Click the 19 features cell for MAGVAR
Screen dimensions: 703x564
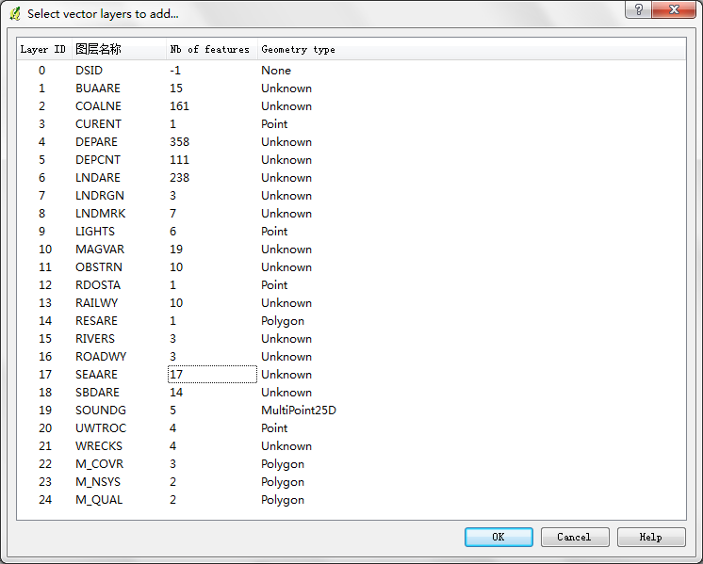pyautogui.click(x=176, y=250)
